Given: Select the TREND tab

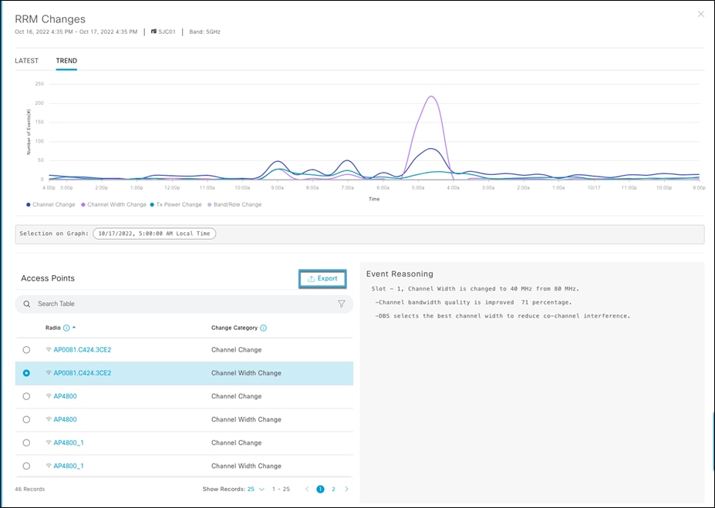Looking at the screenshot, I should click(66, 61).
